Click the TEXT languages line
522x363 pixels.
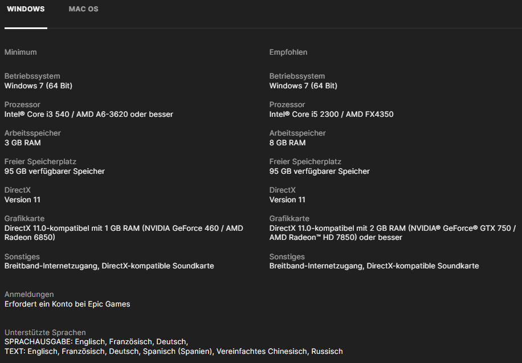[173, 351]
